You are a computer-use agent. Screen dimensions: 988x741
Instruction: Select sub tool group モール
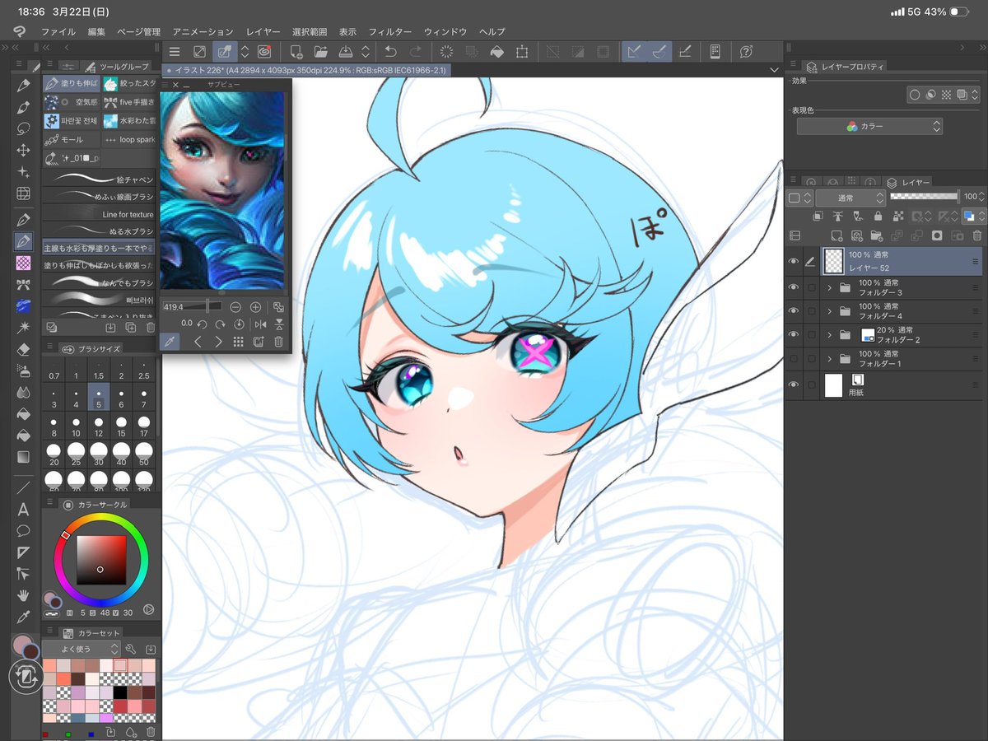71,140
